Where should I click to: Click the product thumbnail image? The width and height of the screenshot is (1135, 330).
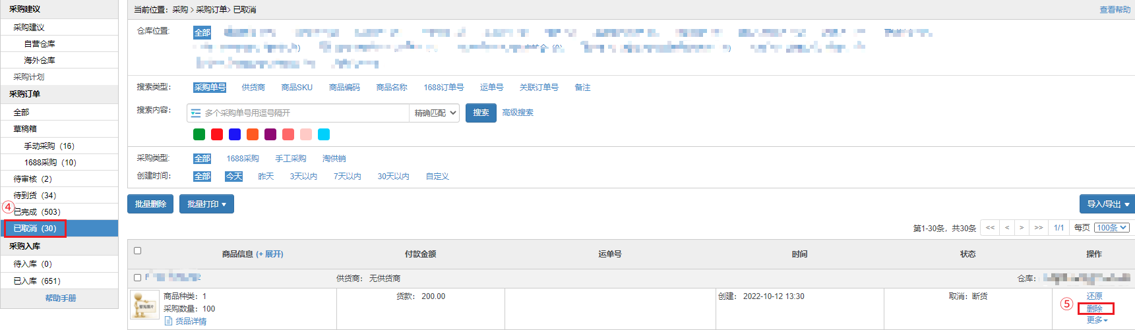coord(144,305)
